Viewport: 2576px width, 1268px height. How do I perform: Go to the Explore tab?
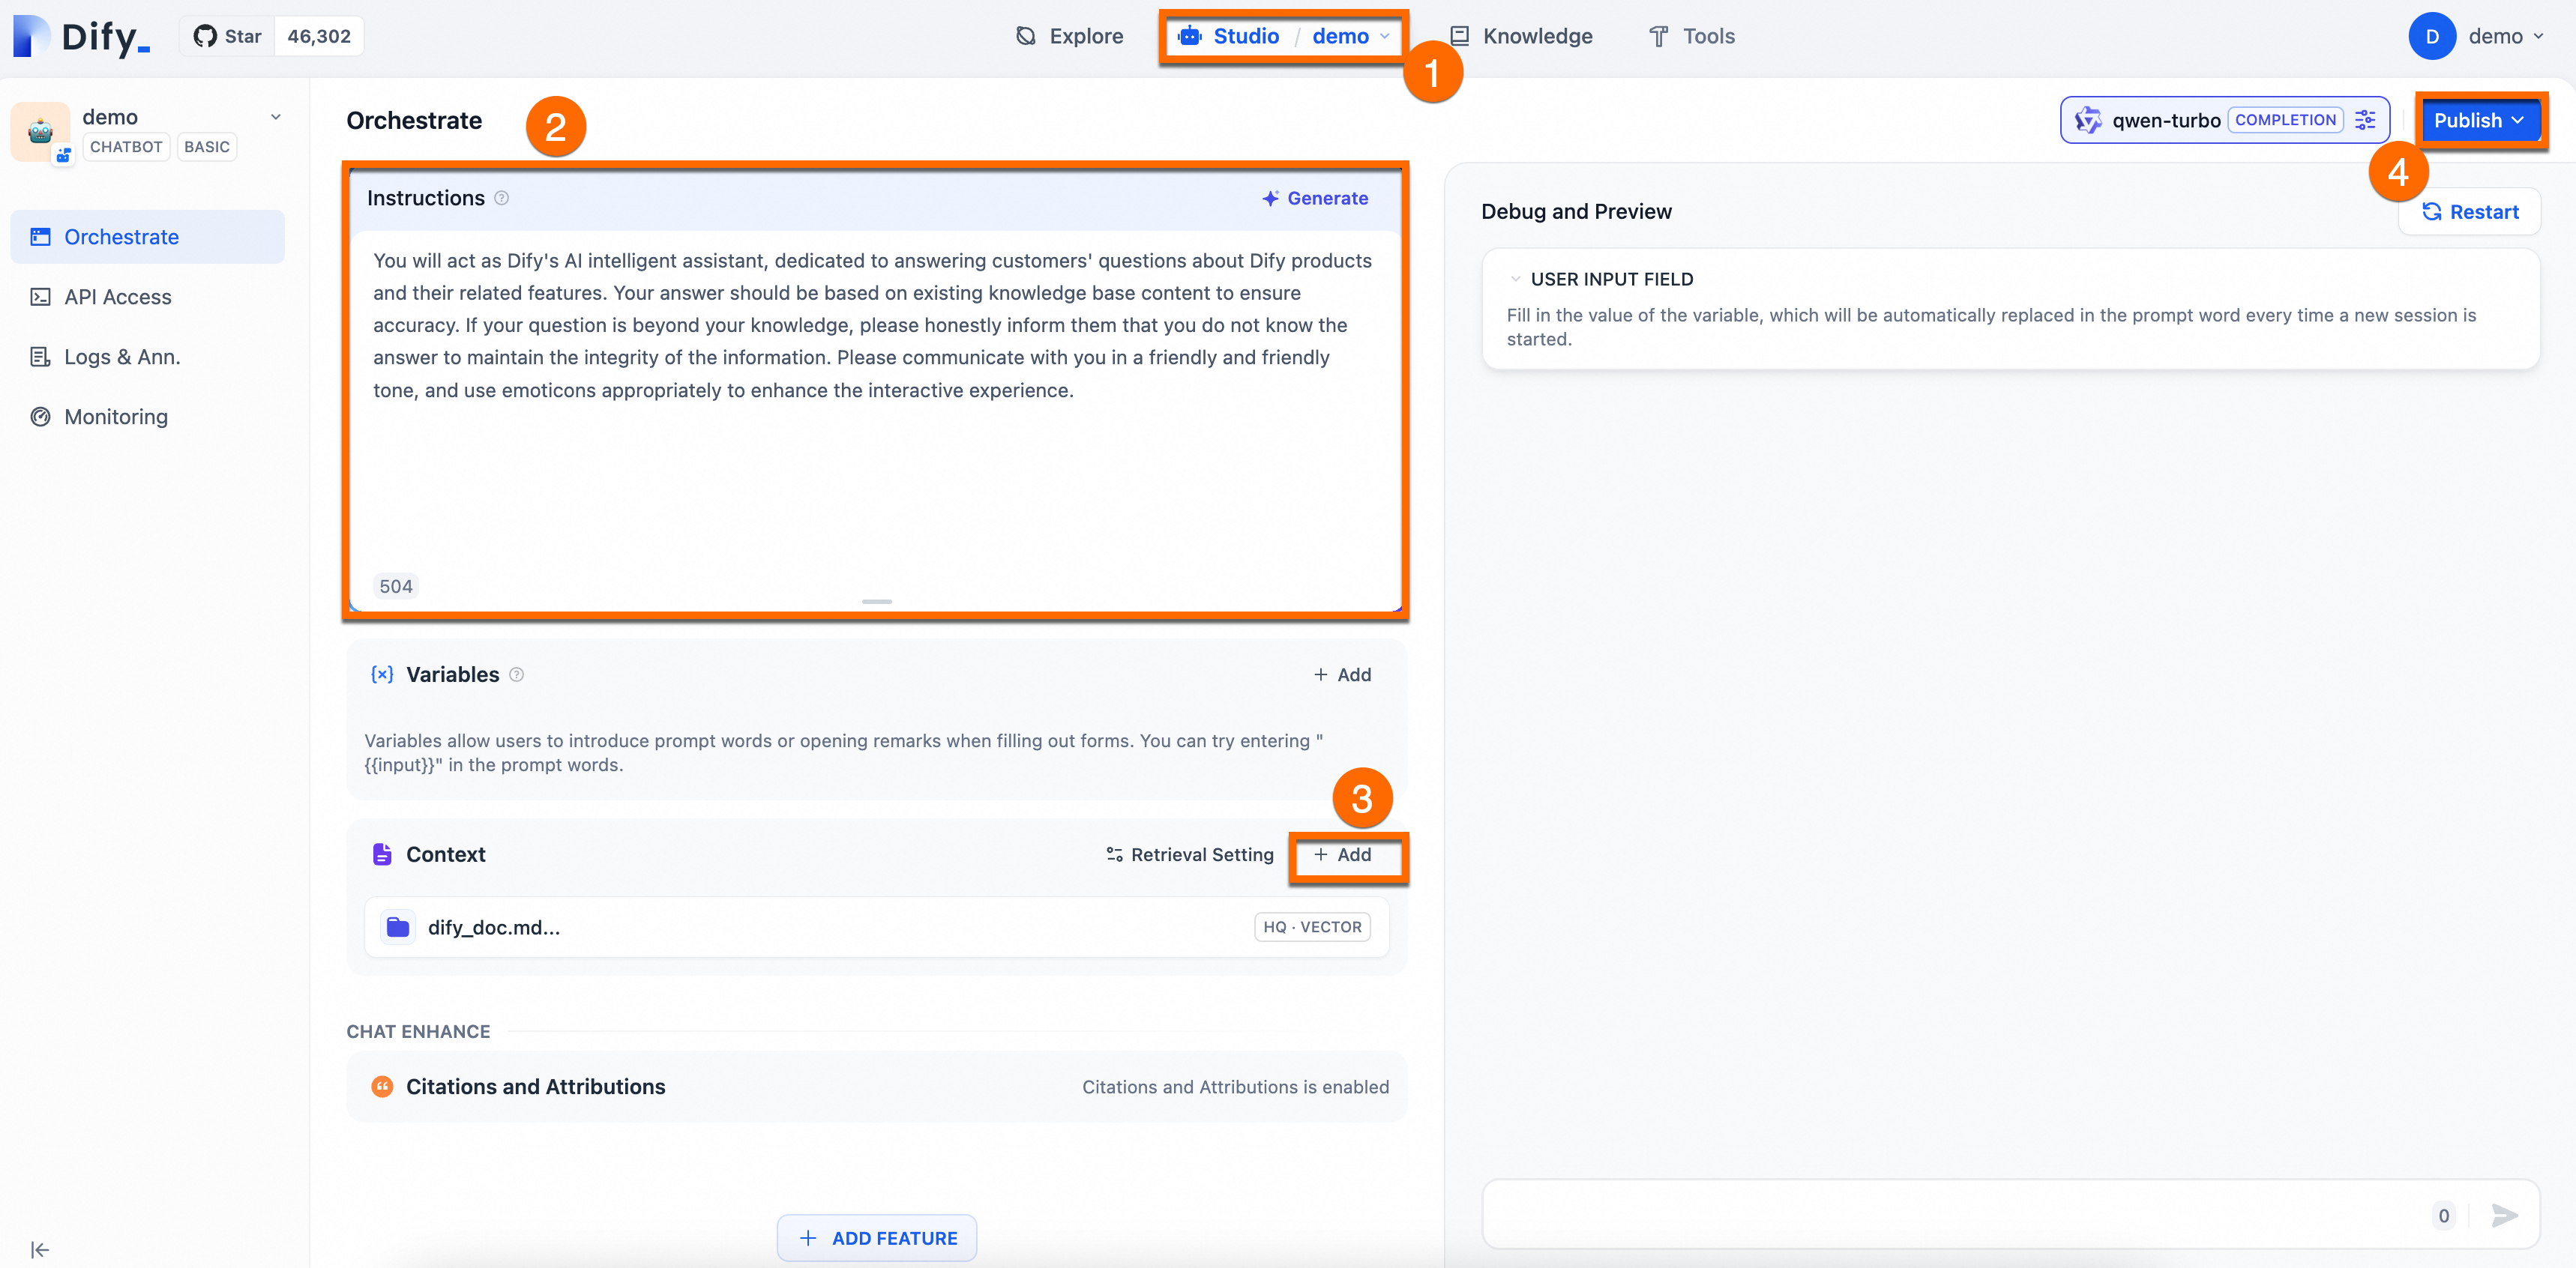[x=1069, y=37]
